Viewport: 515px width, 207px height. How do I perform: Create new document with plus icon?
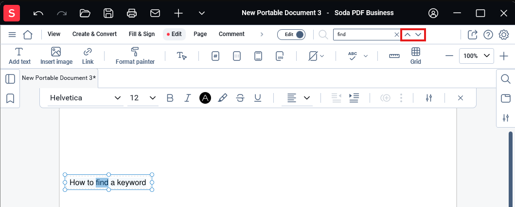178,13
